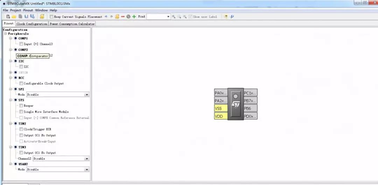
Task: Open the File menu
Action: coord(5,10)
